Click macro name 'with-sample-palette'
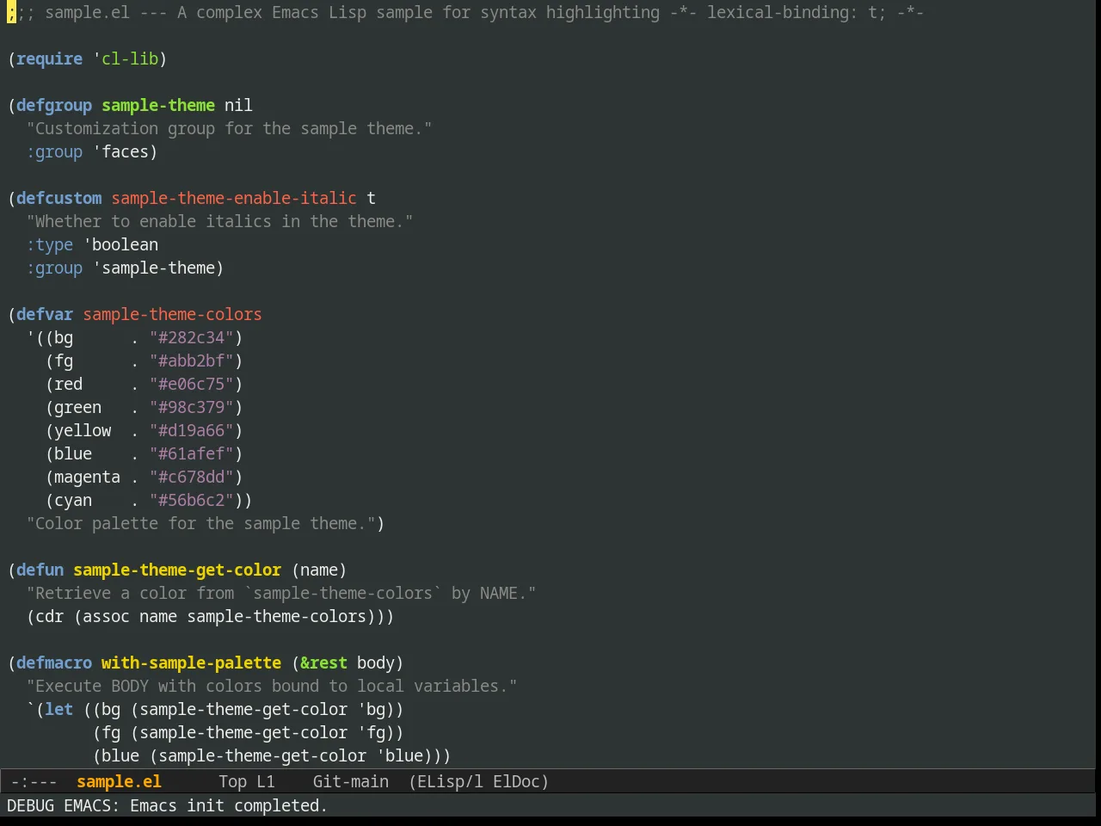The height and width of the screenshot is (826, 1101). [191, 663]
